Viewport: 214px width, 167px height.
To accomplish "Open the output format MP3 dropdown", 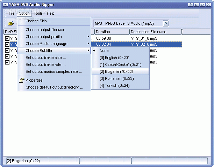I will 166,23.
